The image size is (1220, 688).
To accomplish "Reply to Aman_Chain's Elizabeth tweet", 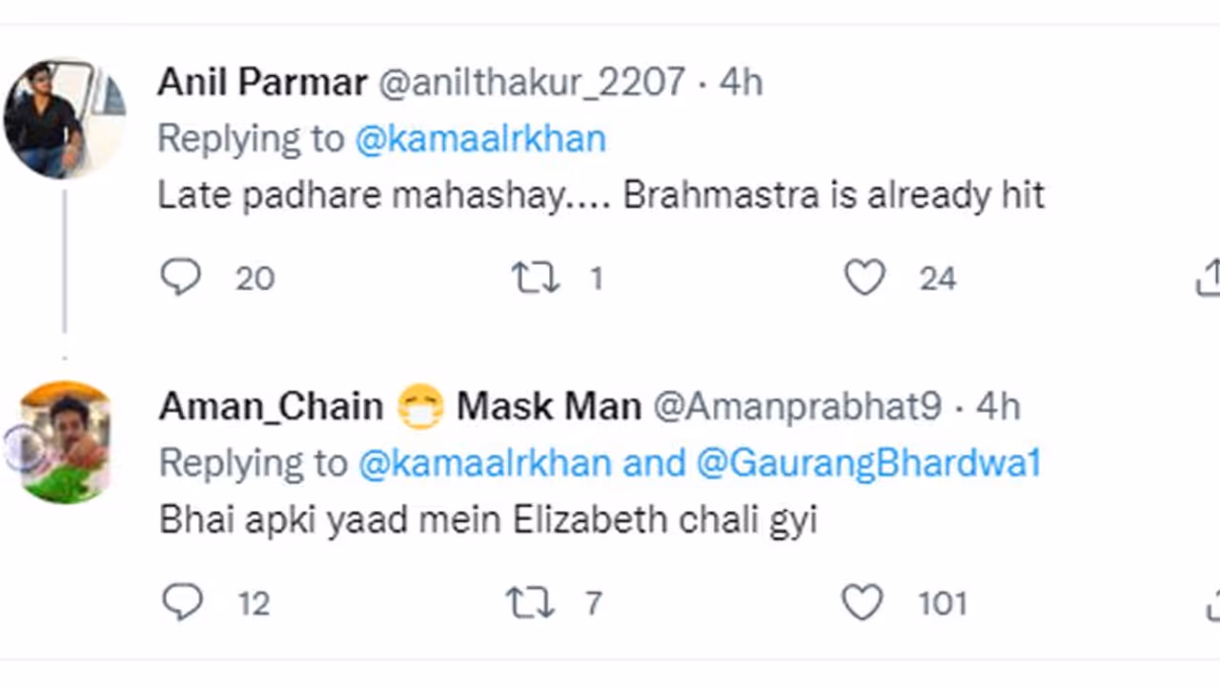I will pos(182,602).
